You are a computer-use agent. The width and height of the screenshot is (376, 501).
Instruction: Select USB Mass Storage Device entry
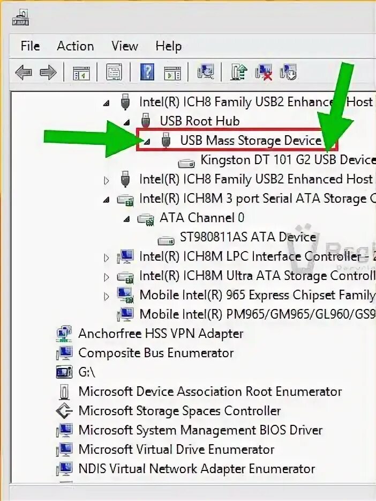[251, 141]
